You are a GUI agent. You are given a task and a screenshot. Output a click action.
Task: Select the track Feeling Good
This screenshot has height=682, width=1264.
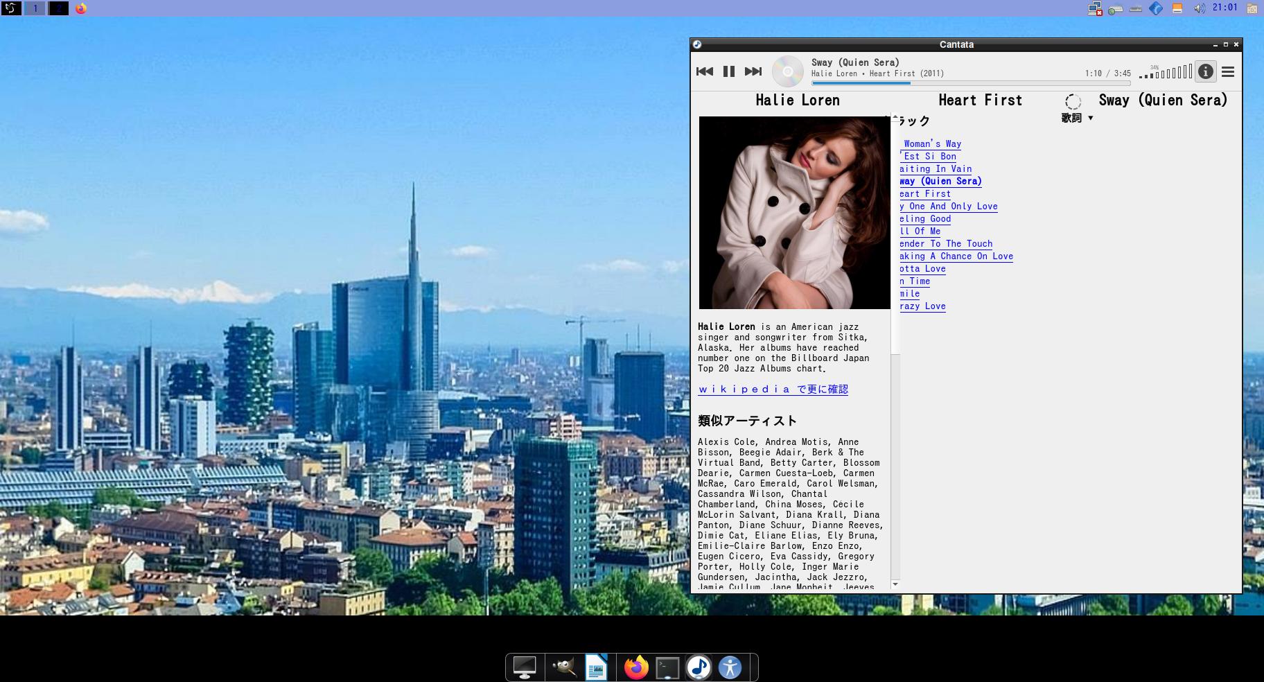tap(925, 218)
